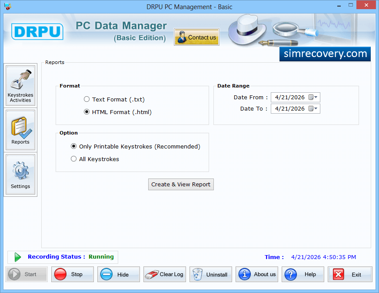Open the Date To calendar dropdown
Image resolution: width=379 pixels, height=293 pixels.
pyautogui.click(x=313, y=109)
